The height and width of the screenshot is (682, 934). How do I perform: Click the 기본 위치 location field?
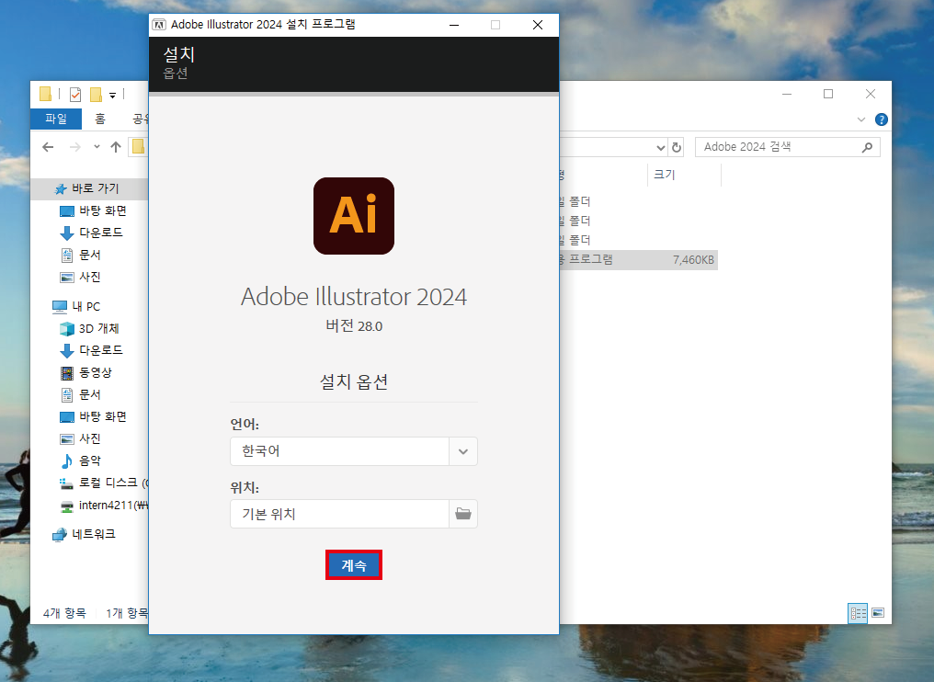tap(339, 514)
